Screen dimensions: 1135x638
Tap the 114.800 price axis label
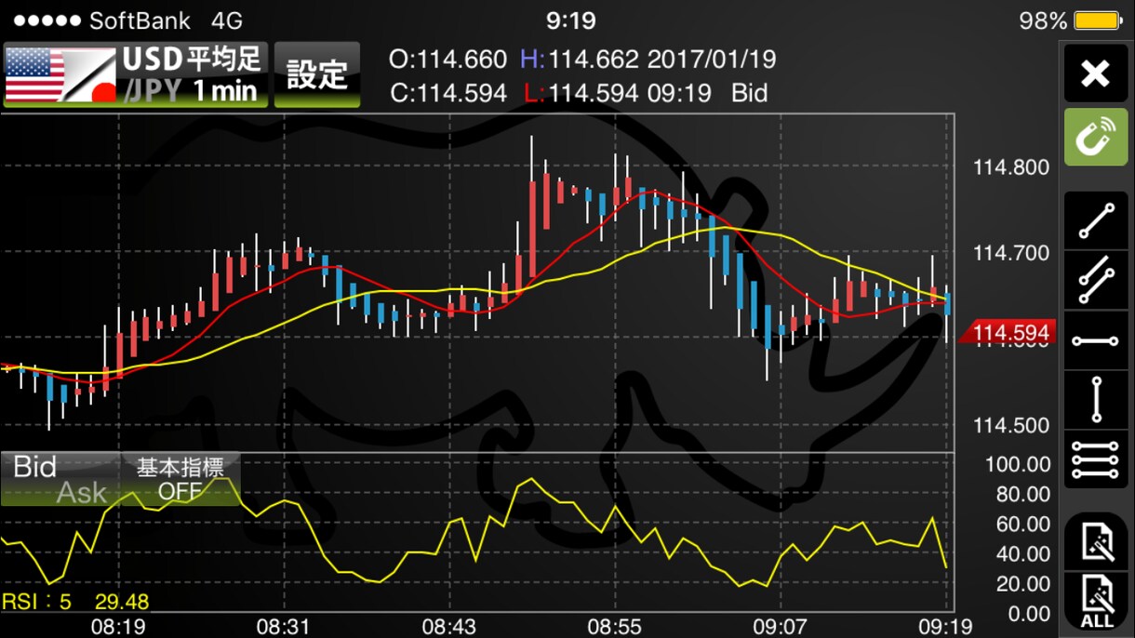(1011, 167)
